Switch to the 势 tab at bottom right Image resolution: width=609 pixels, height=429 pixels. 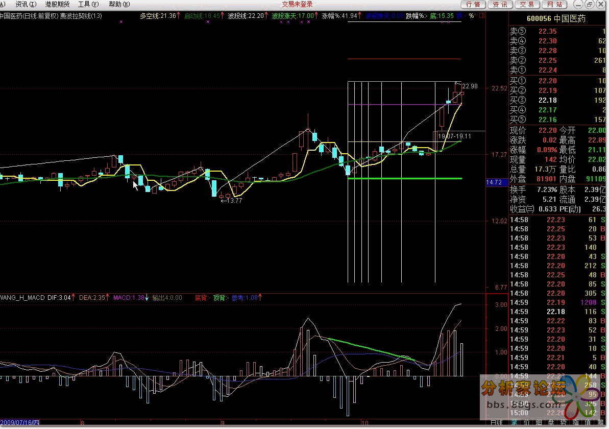point(563,422)
